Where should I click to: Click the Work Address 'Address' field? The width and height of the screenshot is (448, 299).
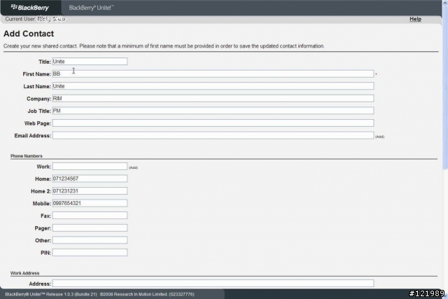click(213, 284)
